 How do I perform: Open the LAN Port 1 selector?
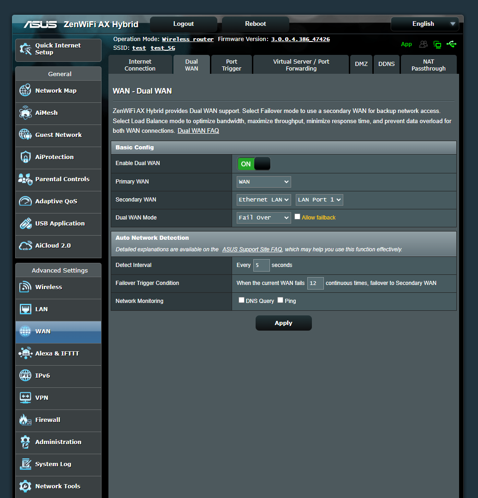pyautogui.click(x=319, y=200)
